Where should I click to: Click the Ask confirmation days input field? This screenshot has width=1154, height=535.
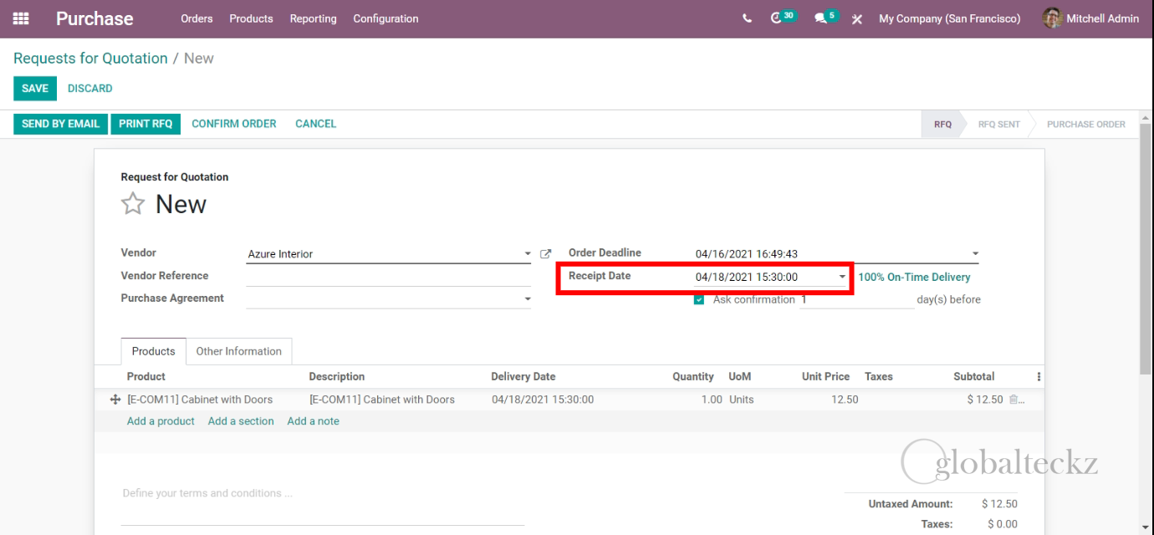(856, 299)
